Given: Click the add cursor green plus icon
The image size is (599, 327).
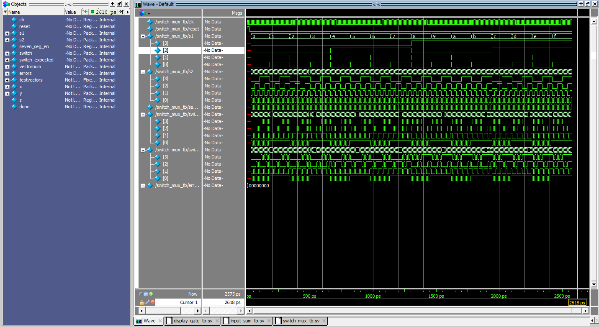Looking at the screenshot, I should pos(151,294).
